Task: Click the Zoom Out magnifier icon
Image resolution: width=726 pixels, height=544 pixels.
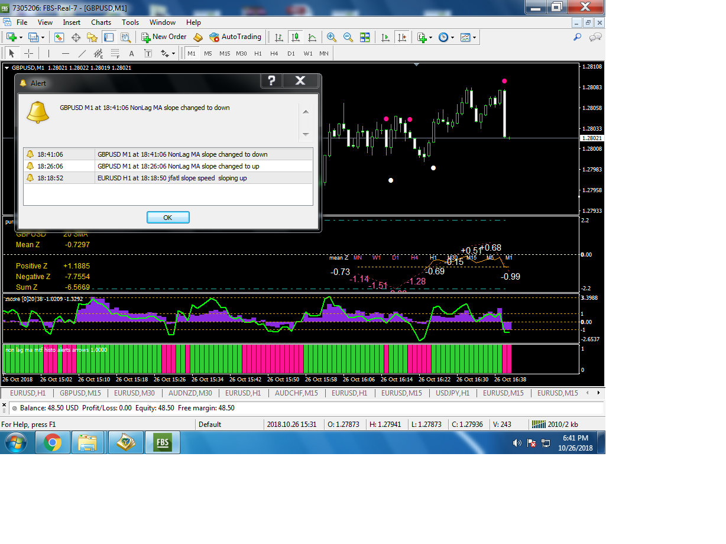Action: pos(348,37)
